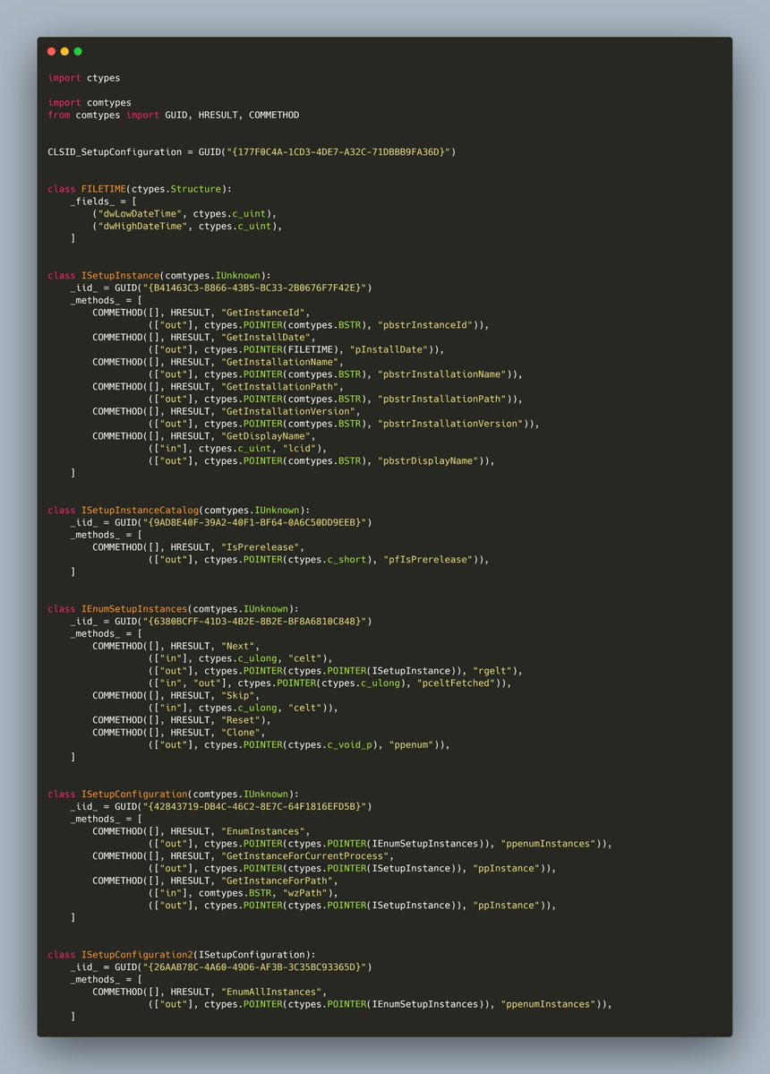Click the c_void_p type name
The image size is (770, 1074).
click(350, 743)
